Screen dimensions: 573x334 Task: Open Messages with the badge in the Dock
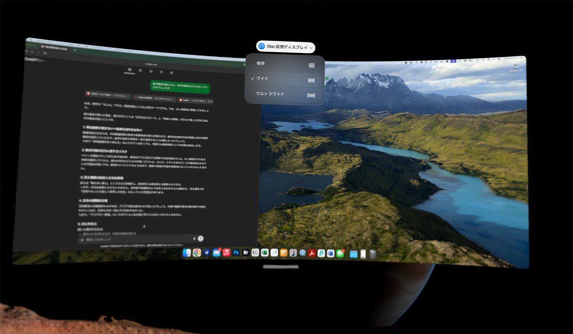pos(340,253)
